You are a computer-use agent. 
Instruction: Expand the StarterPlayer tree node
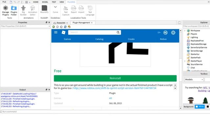[185, 61]
